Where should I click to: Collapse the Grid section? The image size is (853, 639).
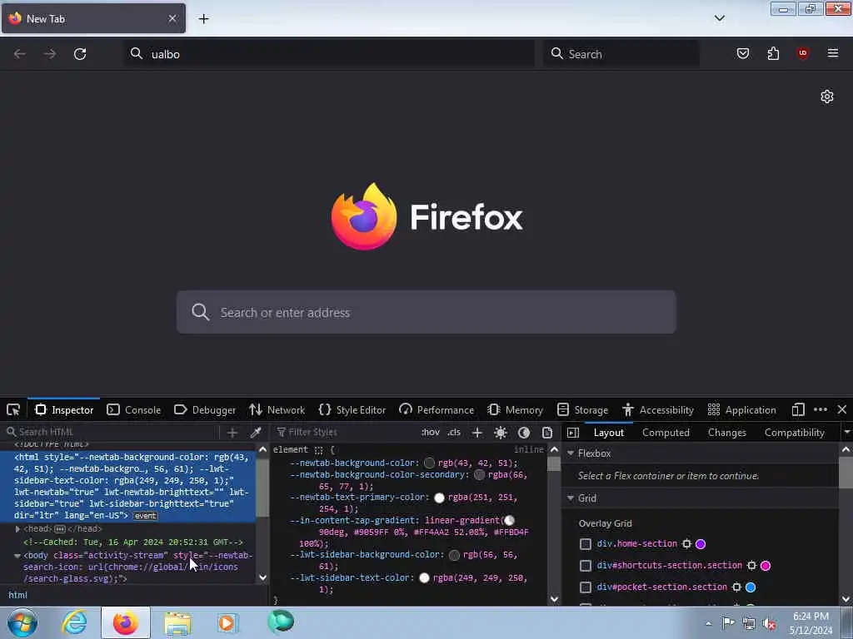pyautogui.click(x=571, y=498)
